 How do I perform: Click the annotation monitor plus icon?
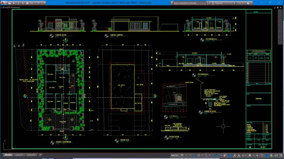pyautogui.click(x=257, y=155)
